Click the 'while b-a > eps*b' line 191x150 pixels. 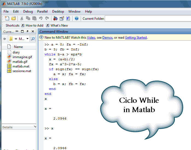point(63,54)
